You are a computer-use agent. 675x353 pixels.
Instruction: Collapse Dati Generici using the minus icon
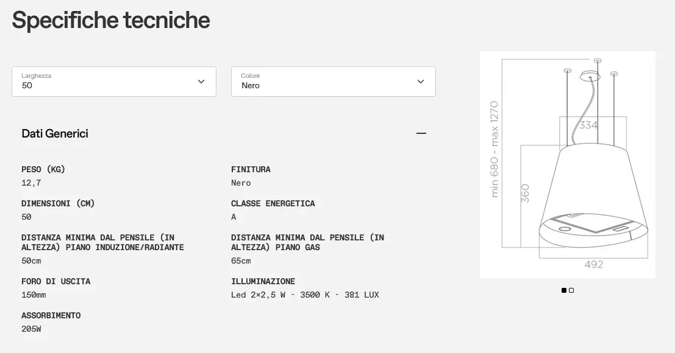coord(421,133)
